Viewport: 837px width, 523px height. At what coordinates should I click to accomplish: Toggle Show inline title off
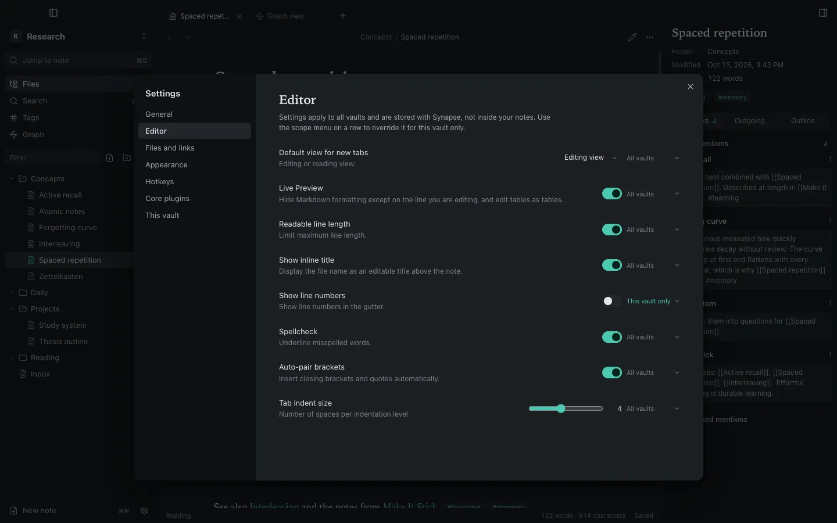612,266
